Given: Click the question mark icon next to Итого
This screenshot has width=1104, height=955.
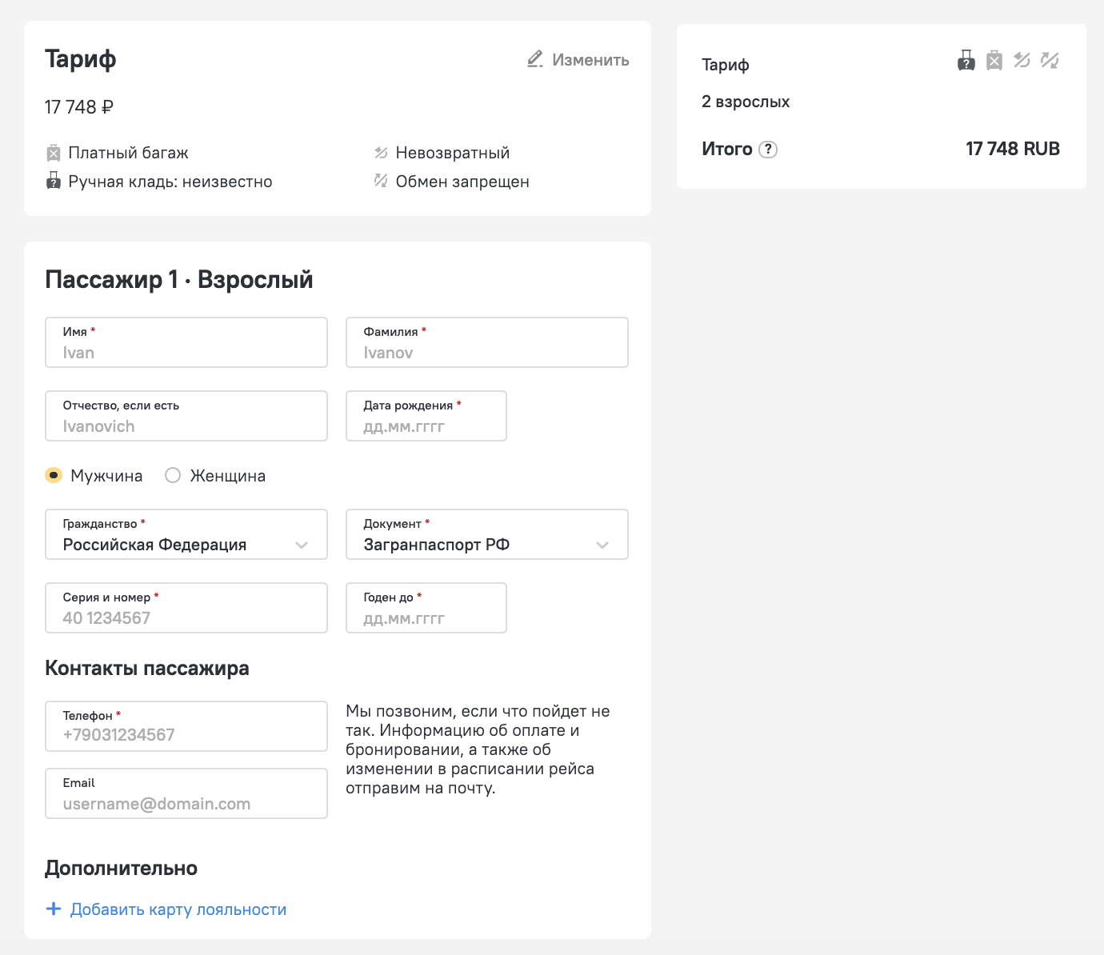Looking at the screenshot, I should pyautogui.click(x=768, y=150).
